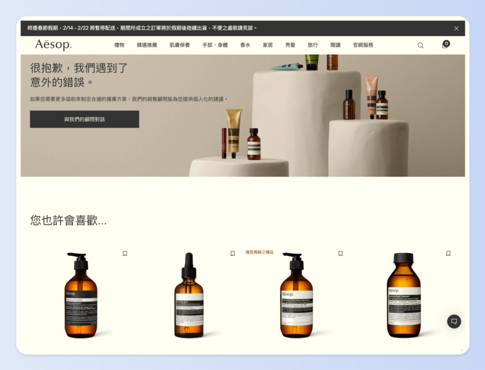Image resolution: width=485 pixels, height=370 pixels.
Task: Open the live chat bubble icon
Action: click(x=454, y=321)
